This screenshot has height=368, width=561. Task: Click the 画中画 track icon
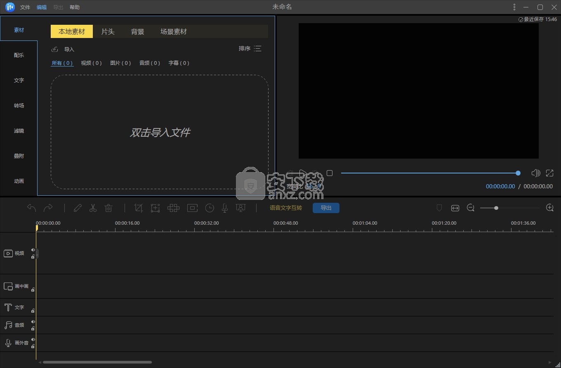(8, 286)
